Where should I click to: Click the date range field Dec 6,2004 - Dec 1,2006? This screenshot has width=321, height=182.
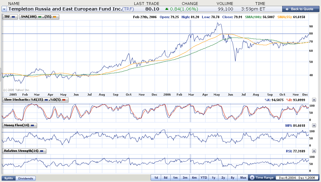[297, 178]
